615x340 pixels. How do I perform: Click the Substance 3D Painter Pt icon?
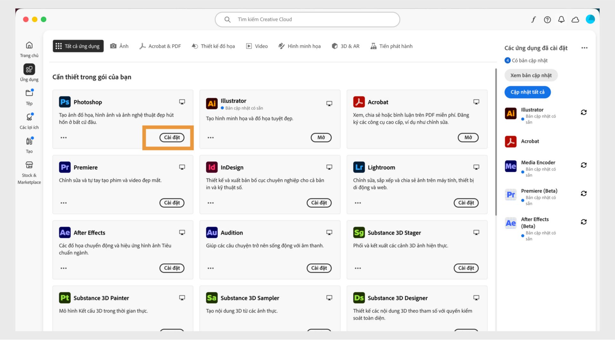point(65,298)
